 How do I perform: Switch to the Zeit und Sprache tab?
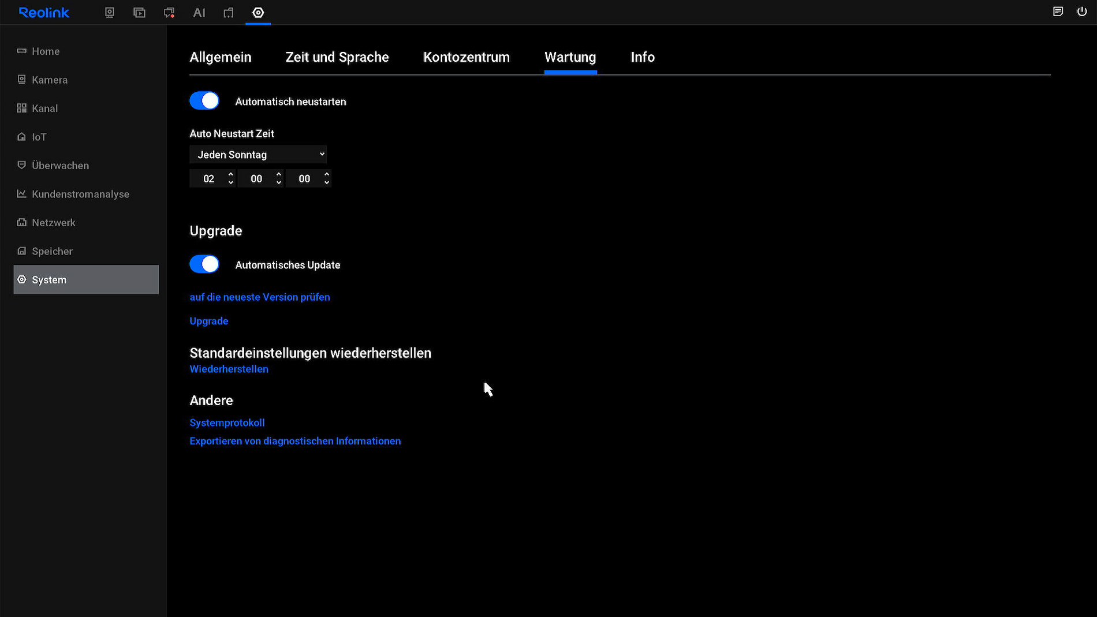(x=337, y=57)
